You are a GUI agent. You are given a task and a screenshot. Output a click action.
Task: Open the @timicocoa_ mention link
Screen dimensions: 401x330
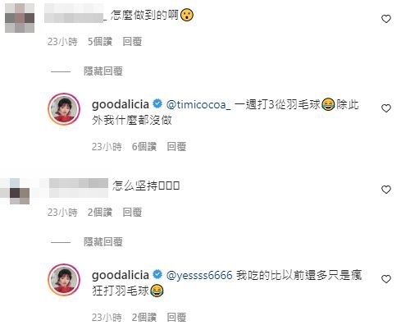[198, 104]
